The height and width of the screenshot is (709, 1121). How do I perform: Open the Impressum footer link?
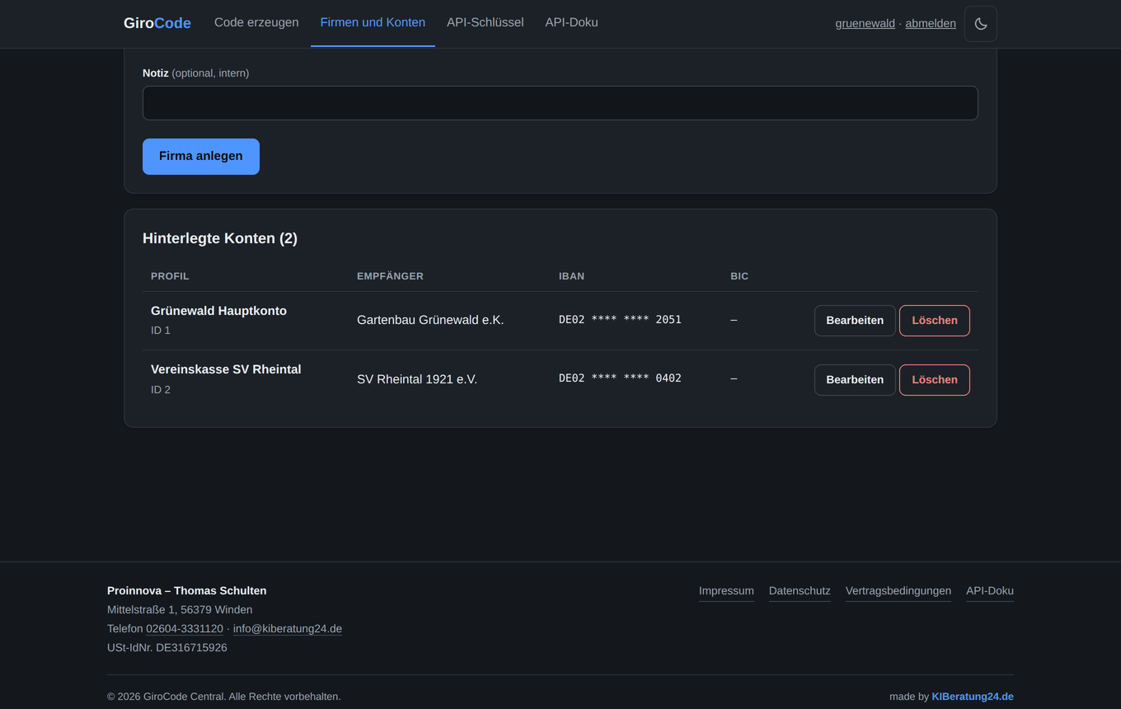[726, 591]
